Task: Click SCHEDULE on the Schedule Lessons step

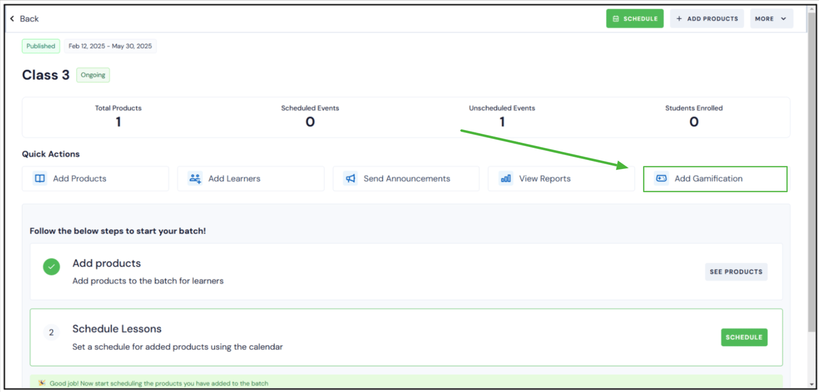Action: click(x=744, y=337)
